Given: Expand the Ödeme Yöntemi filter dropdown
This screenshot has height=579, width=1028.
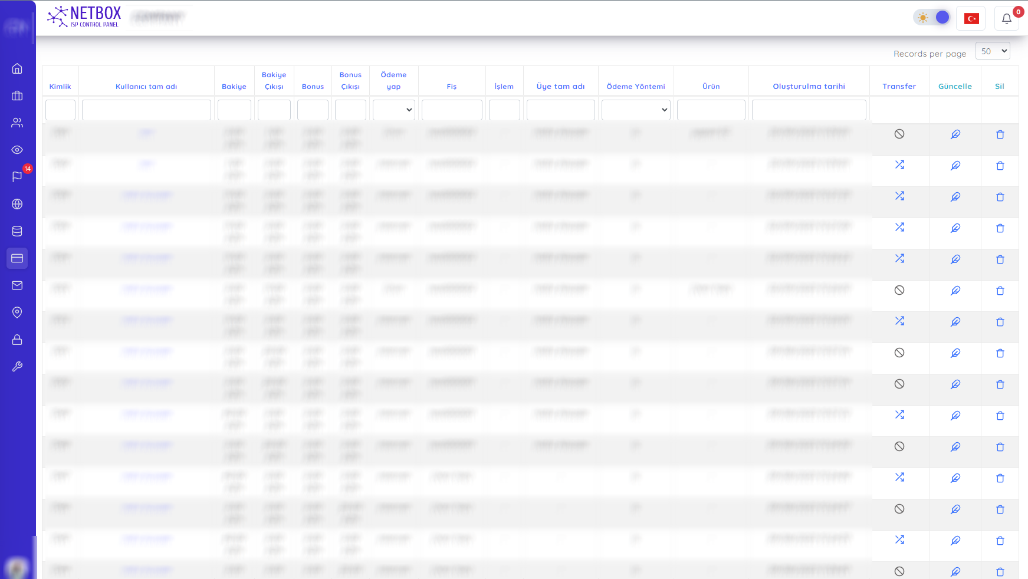Looking at the screenshot, I should click(x=636, y=110).
